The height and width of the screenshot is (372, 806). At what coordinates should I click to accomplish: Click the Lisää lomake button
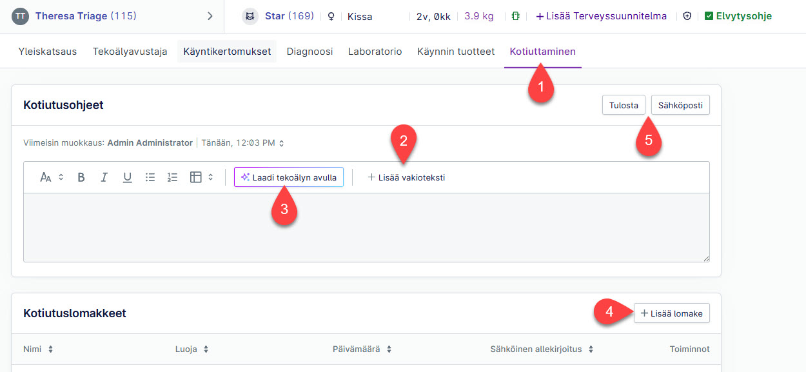(672, 313)
